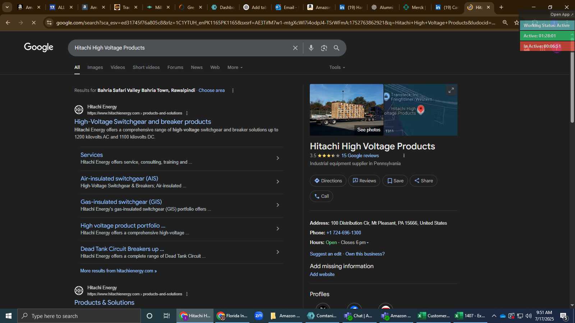Start voice search with microphone icon
575x323 pixels.
[311, 48]
